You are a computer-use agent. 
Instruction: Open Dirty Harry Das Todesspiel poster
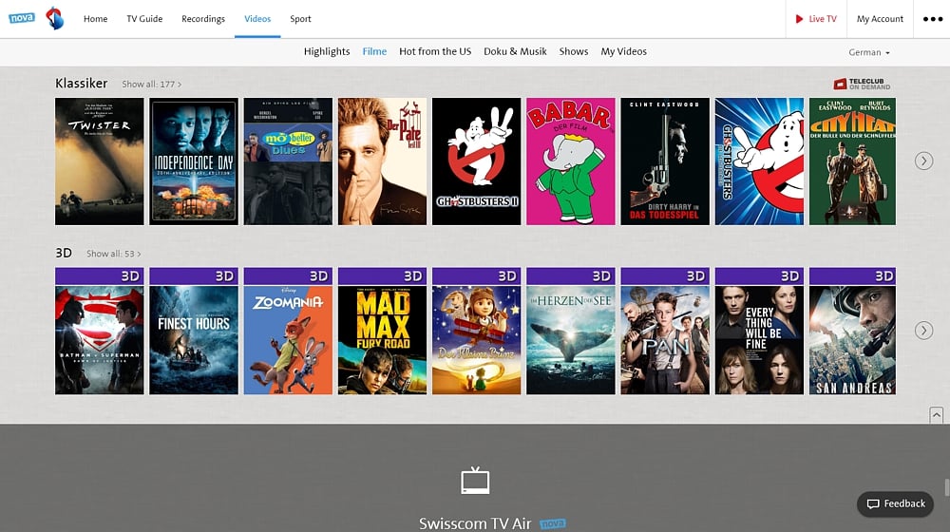click(x=665, y=161)
